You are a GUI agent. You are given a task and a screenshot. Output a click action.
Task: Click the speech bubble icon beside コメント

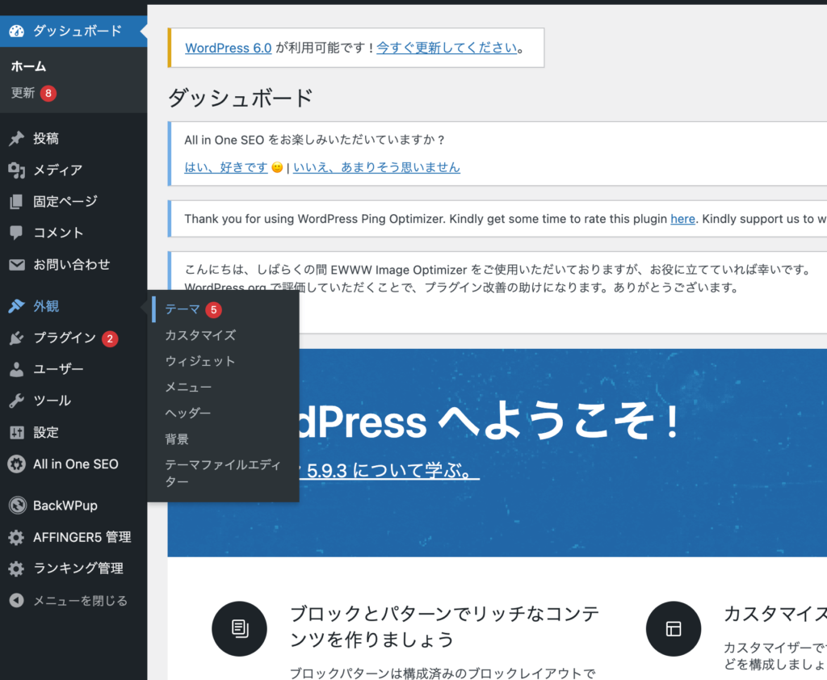tap(16, 233)
